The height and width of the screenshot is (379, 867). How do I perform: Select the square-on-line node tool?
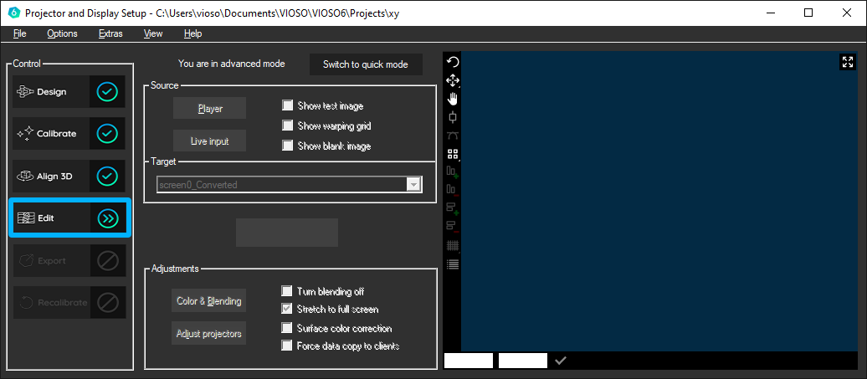click(x=452, y=117)
